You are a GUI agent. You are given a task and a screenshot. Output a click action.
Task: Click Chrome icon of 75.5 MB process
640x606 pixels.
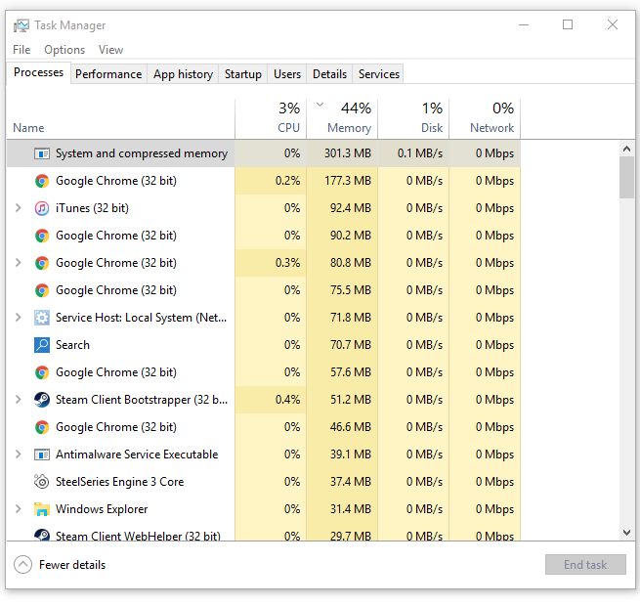click(42, 290)
